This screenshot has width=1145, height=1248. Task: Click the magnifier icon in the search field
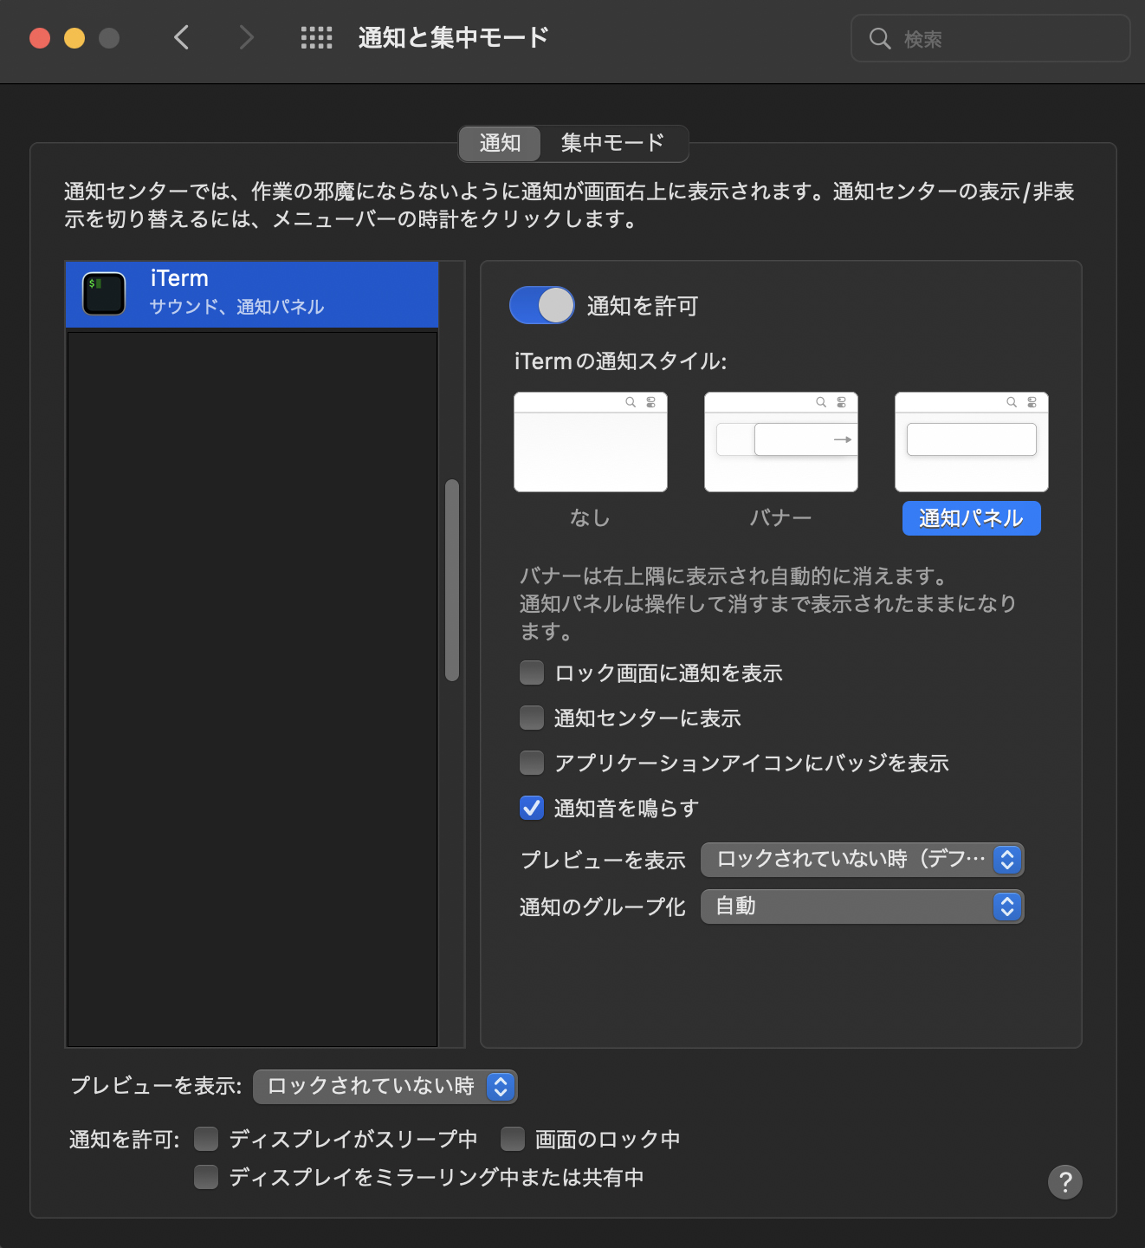(880, 38)
